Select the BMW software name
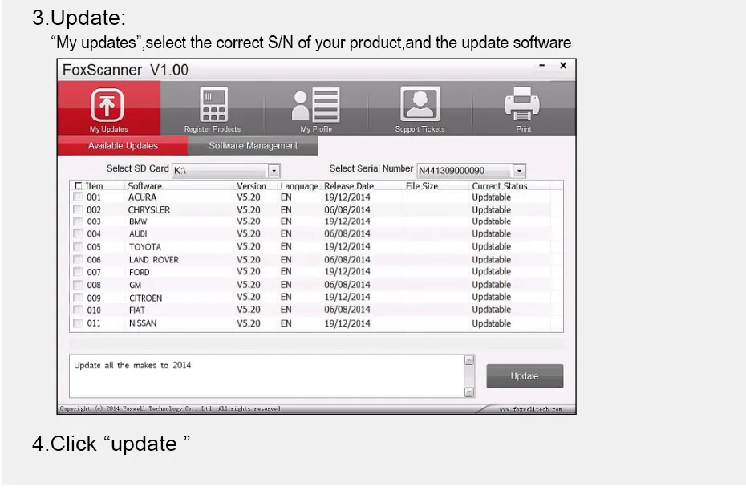The width and height of the screenshot is (746, 491). click(x=138, y=221)
